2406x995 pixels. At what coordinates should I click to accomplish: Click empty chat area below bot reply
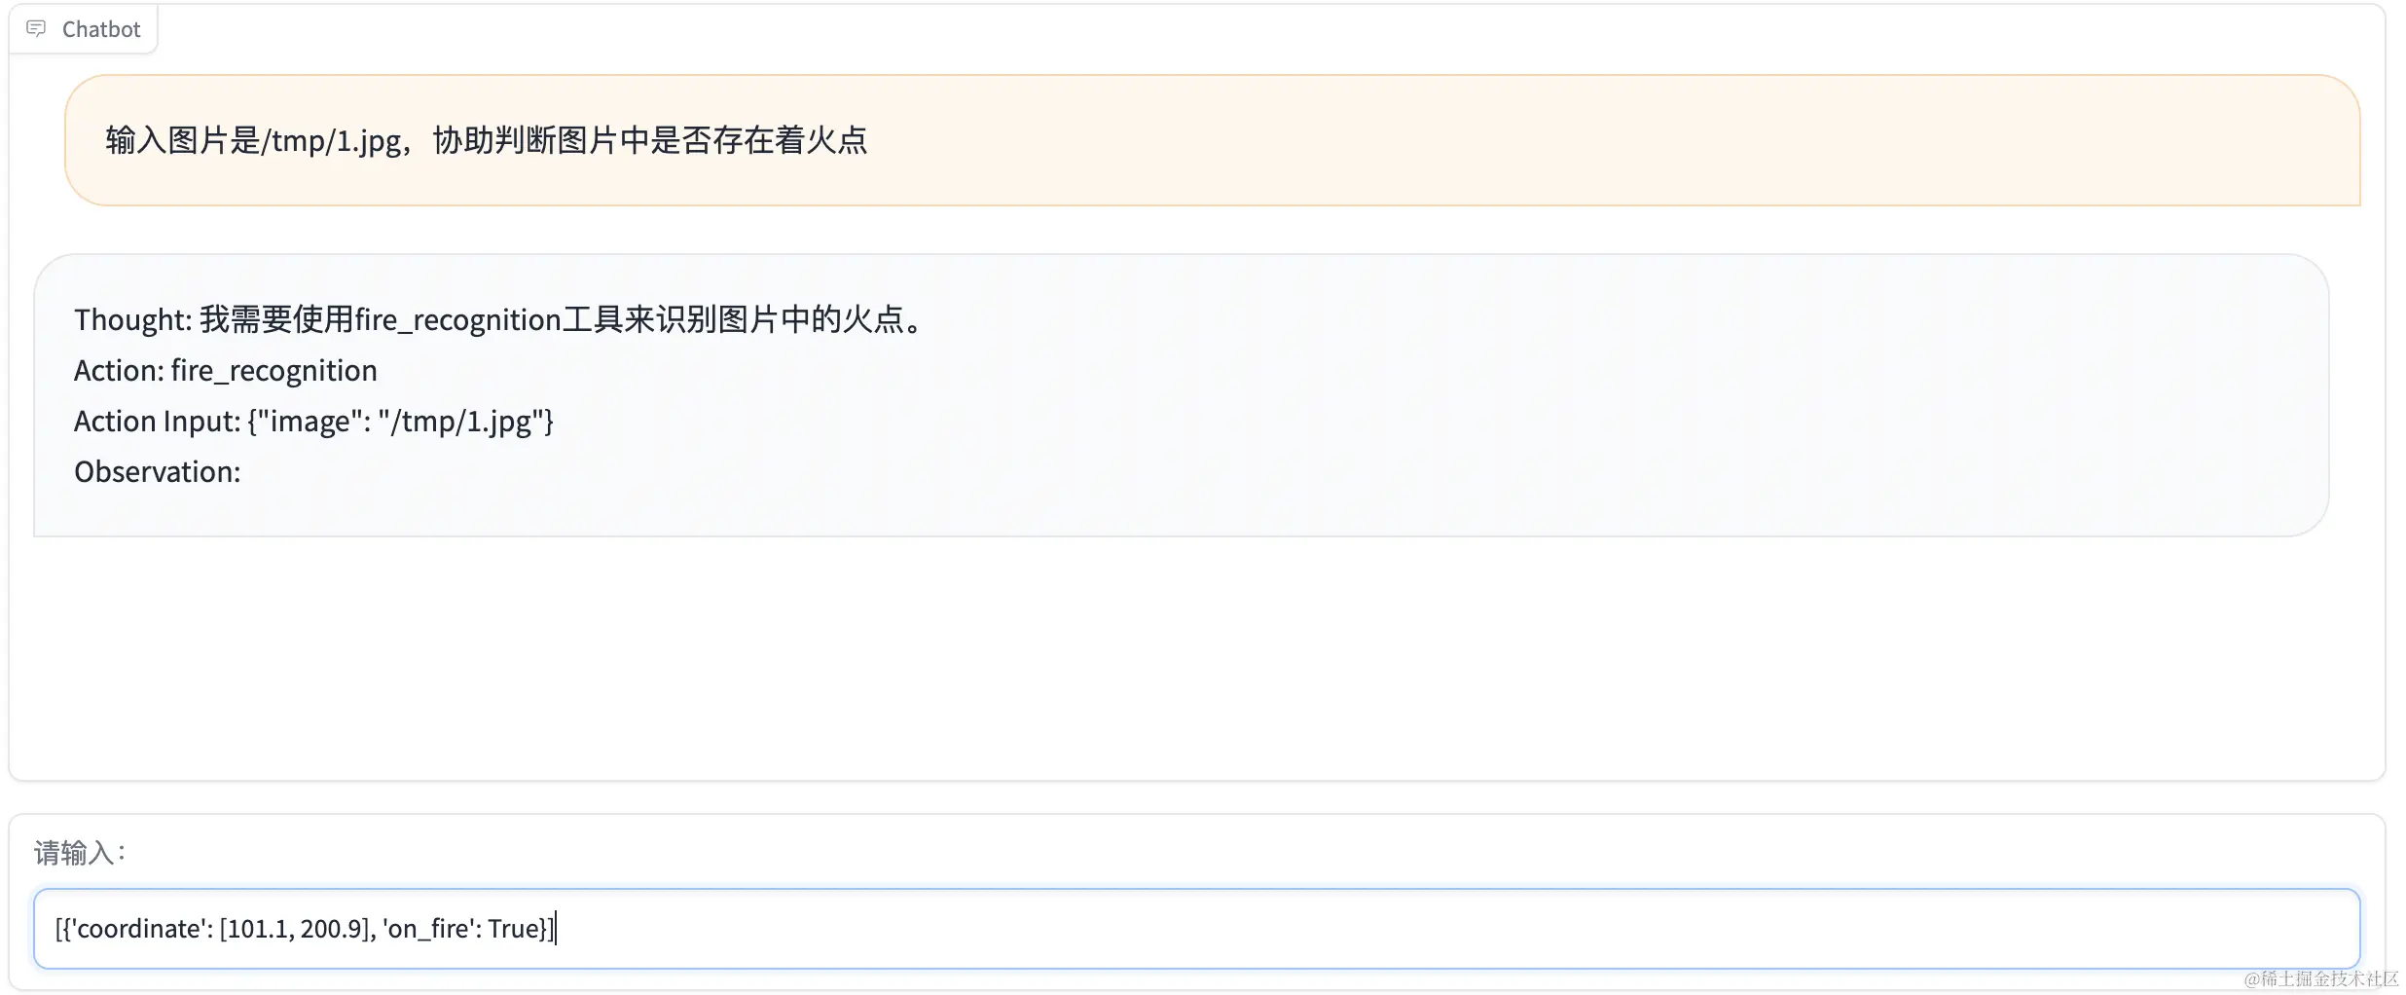tap(1197, 657)
